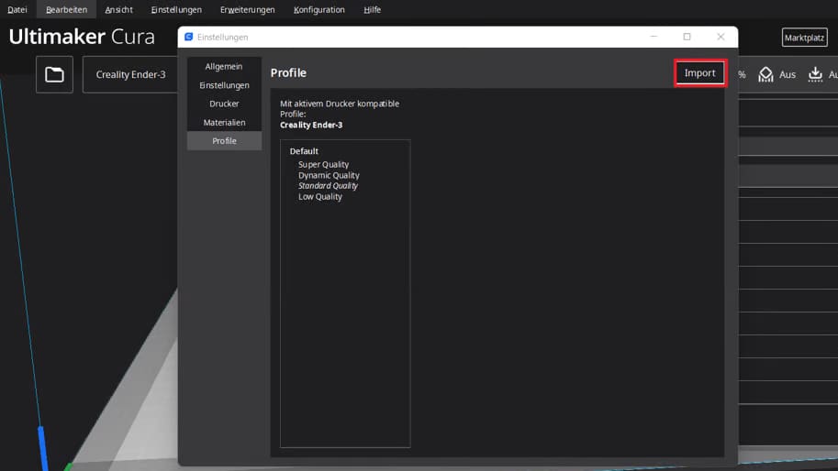The width and height of the screenshot is (838, 471).
Task: Open the Marktplatz button
Action: (x=804, y=38)
